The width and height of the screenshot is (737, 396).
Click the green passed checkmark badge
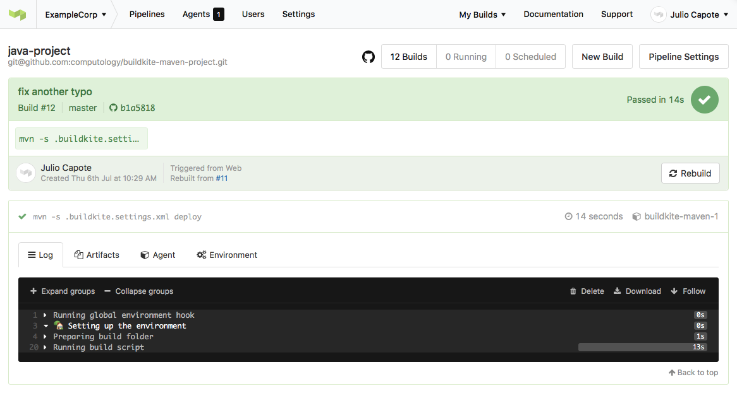click(704, 100)
